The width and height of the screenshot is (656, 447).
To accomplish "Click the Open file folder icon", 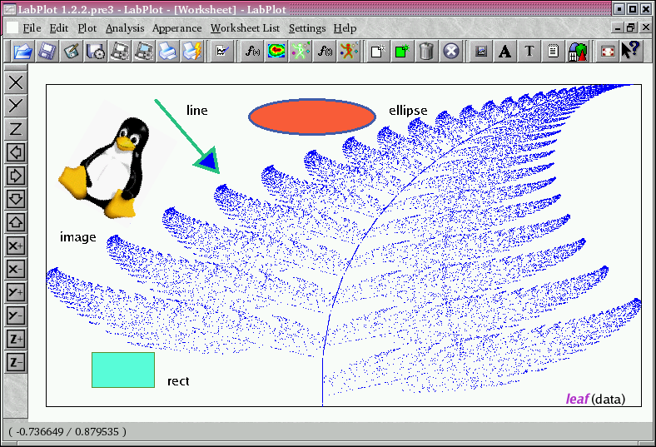I will pyautogui.click(x=22, y=52).
